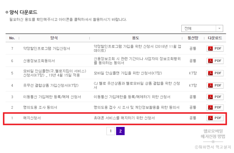Click the 모바일 안심플랜 form name

[x=54, y=73]
